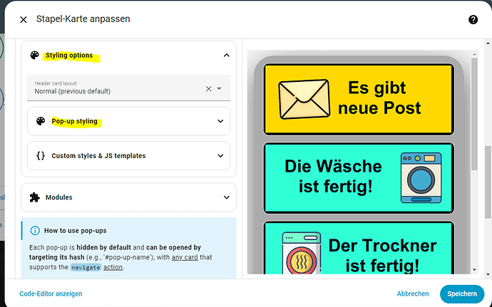Open the 'any card' link

[x=185, y=257]
